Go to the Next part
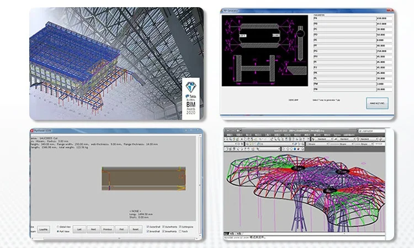Viewport: 414px width, 248px height. point(93,229)
